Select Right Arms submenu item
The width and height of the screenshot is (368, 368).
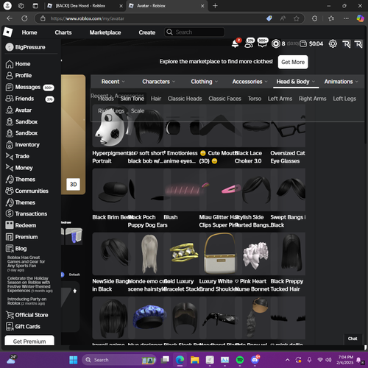[x=313, y=99]
